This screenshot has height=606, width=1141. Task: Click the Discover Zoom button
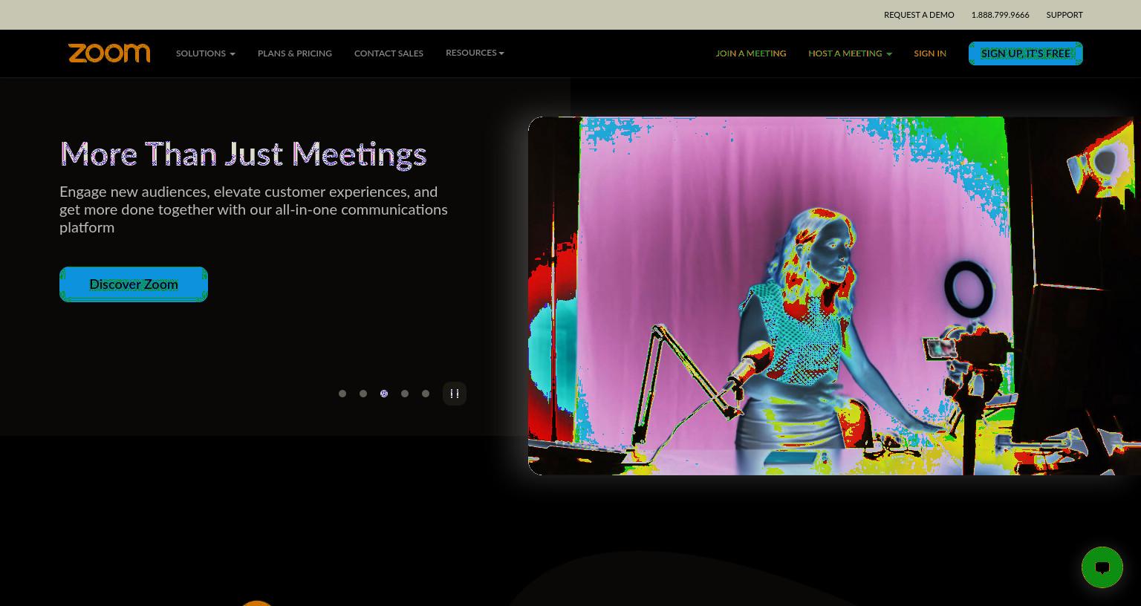tap(134, 284)
